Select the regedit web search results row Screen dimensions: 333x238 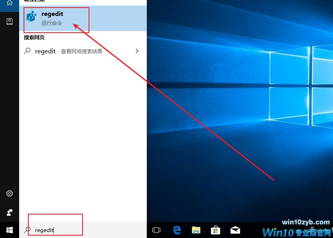coord(83,51)
